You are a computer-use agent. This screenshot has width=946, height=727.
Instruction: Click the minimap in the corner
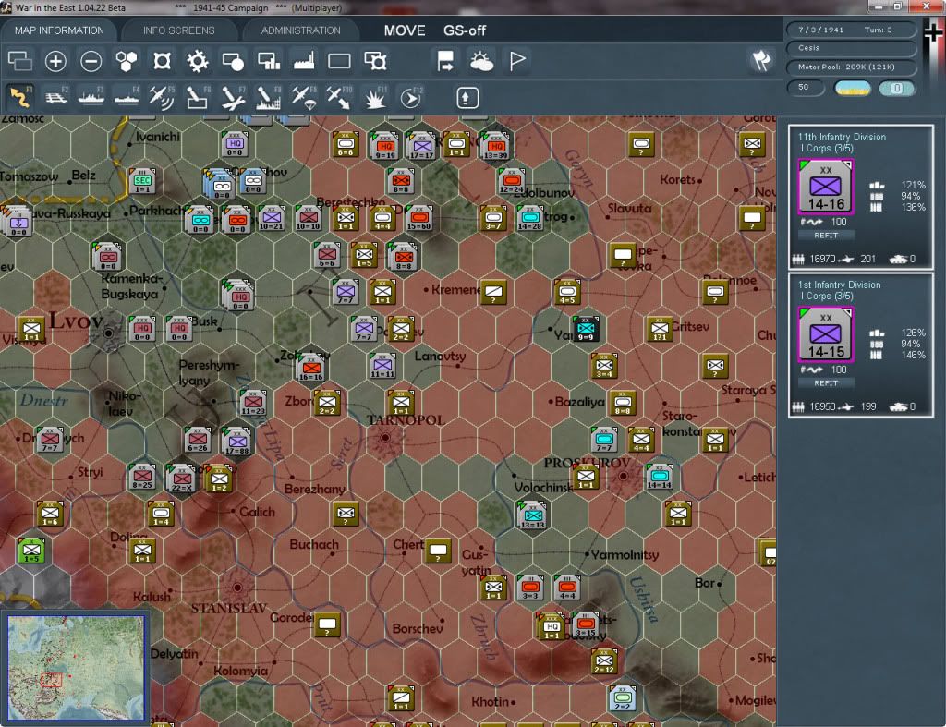(x=76, y=667)
